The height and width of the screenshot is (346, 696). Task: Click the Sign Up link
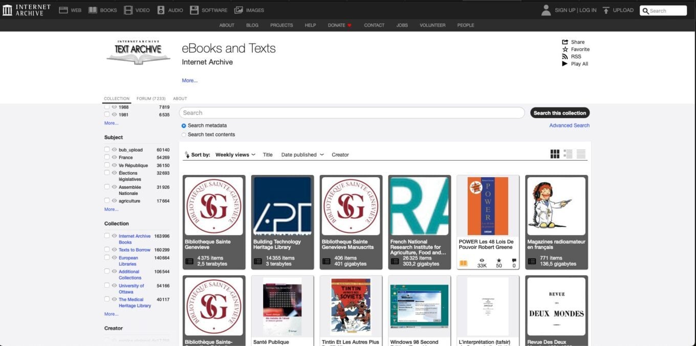coord(565,10)
